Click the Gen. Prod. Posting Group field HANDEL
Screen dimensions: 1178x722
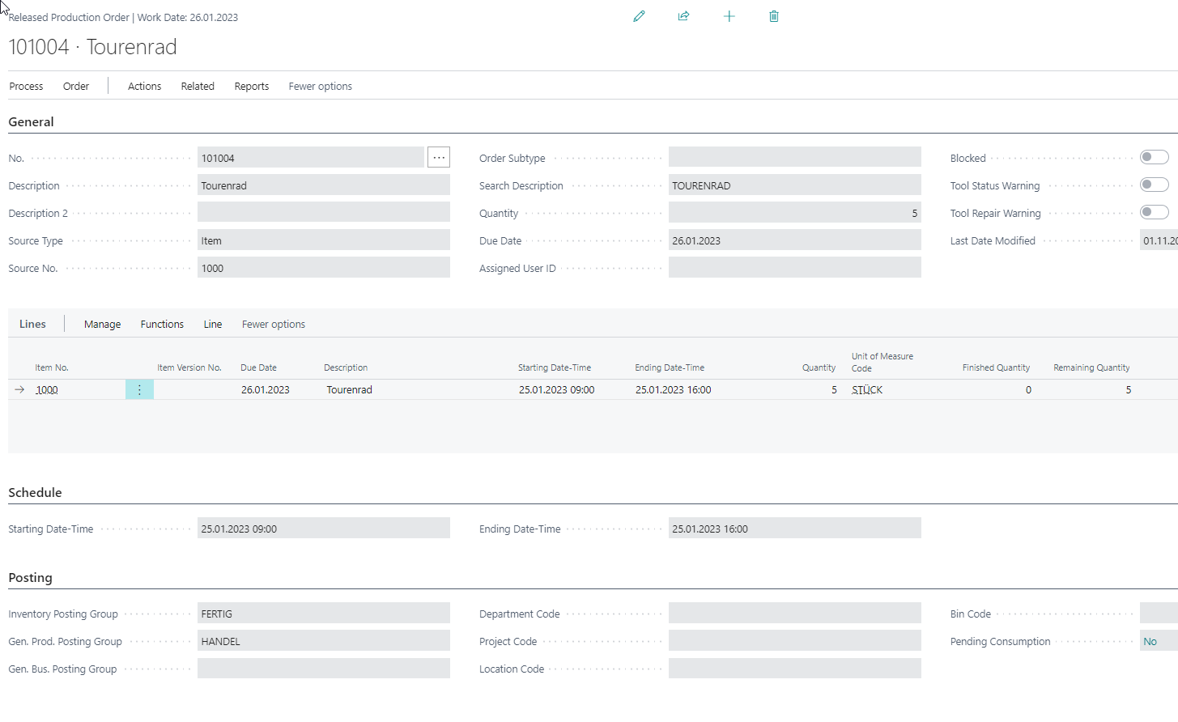click(324, 640)
